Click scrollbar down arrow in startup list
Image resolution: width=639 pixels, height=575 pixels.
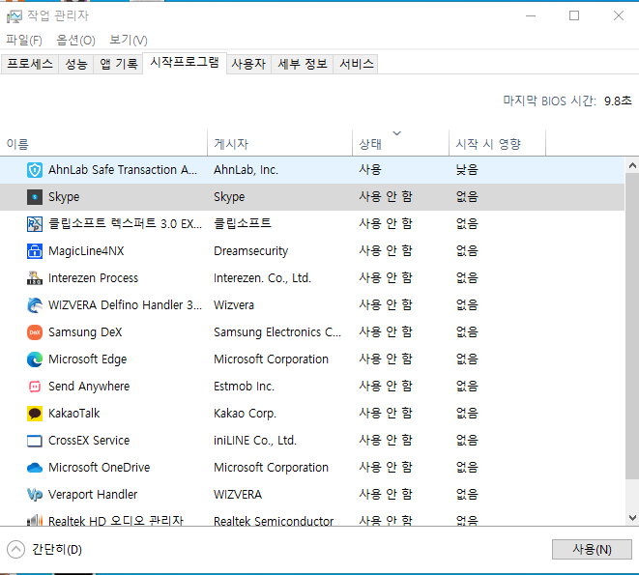tap(632, 518)
